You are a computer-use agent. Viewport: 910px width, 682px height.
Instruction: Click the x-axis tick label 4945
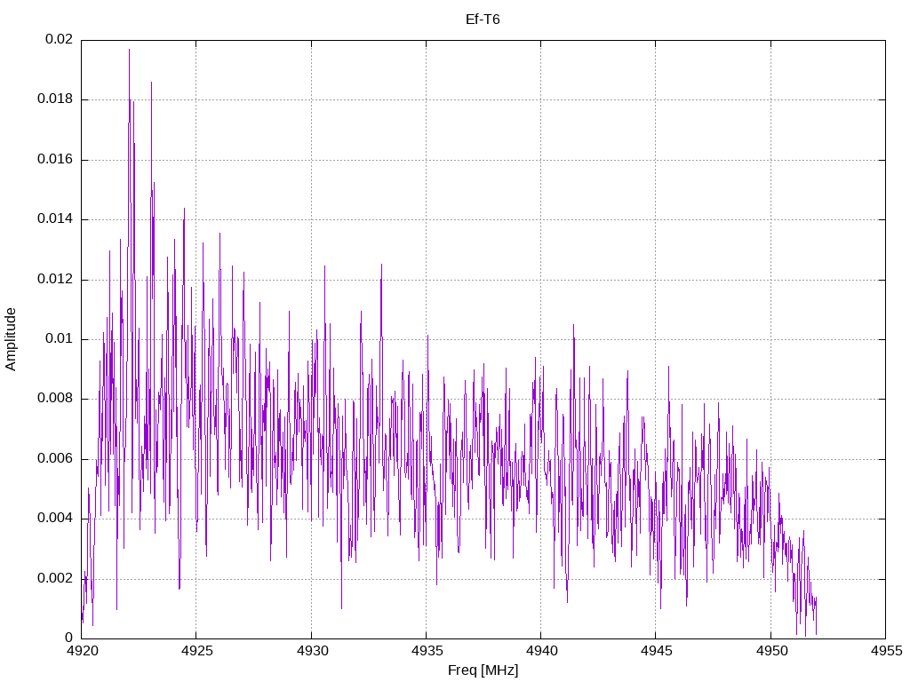[x=657, y=651]
